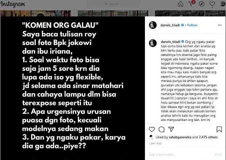Follow darwis_triadi account

[x=192, y=25]
